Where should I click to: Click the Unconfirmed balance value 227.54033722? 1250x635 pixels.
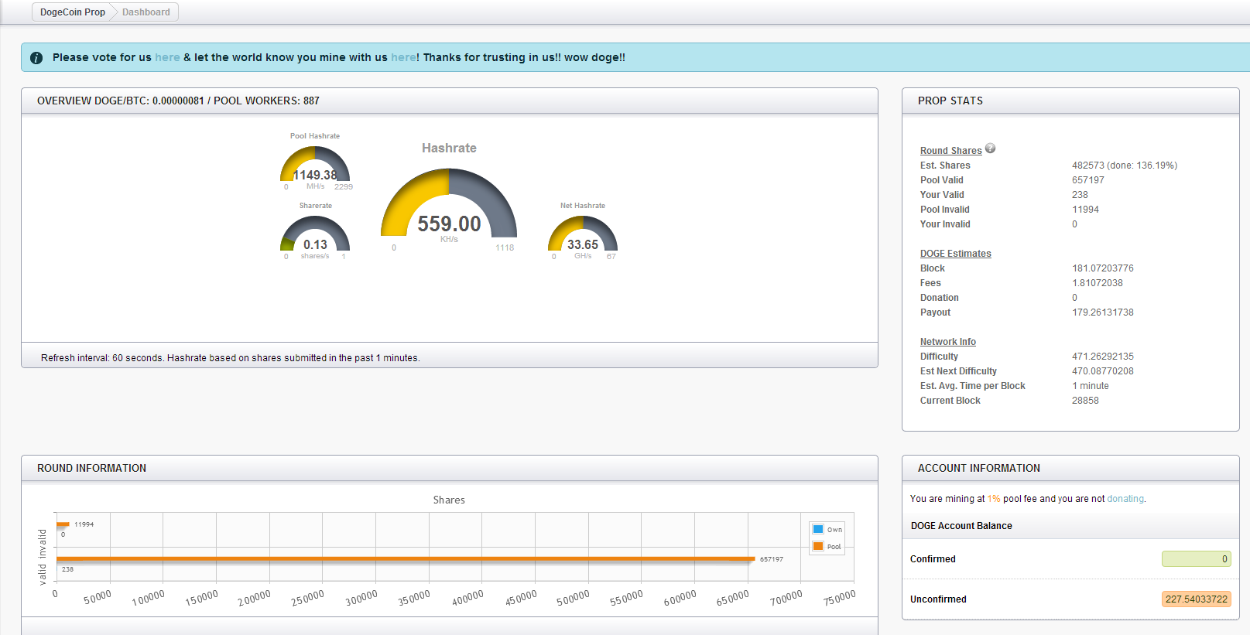pos(1196,599)
